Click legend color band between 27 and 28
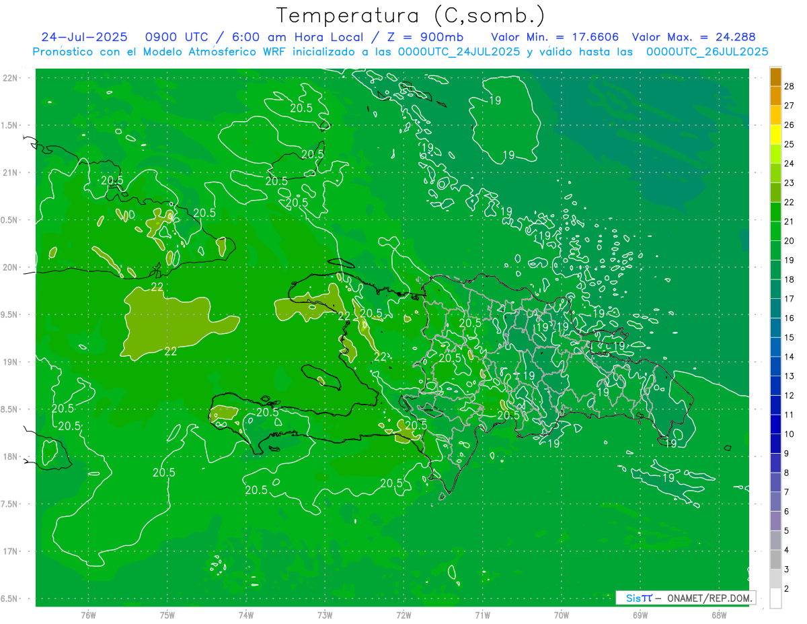This screenshot has width=807, height=624. coord(775,96)
